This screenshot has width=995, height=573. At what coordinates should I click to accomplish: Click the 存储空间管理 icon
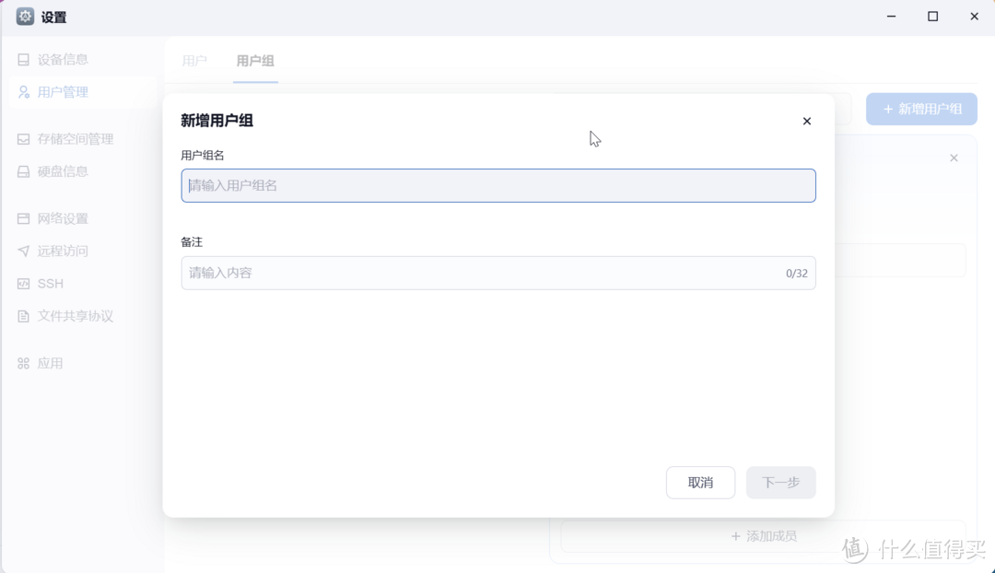click(x=23, y=139)
